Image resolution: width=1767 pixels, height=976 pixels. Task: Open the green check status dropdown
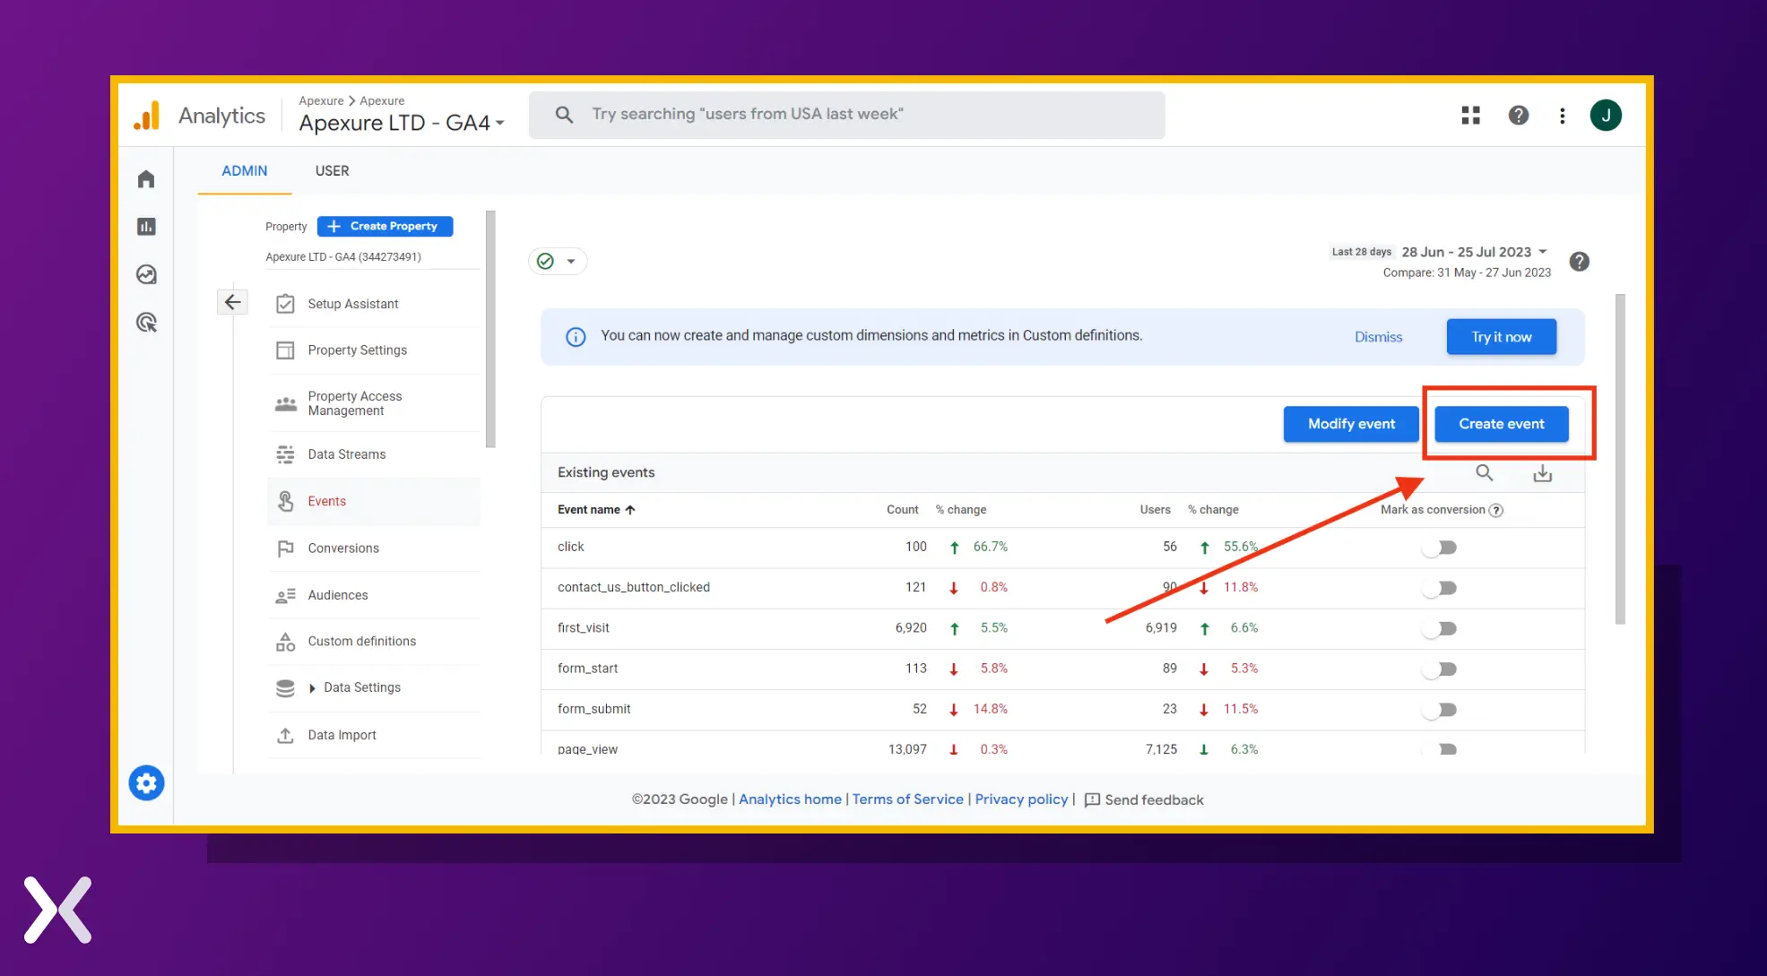point(558,261)
